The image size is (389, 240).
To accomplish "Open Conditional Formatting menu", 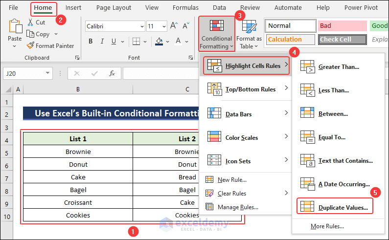I will [x=217, y=34].
